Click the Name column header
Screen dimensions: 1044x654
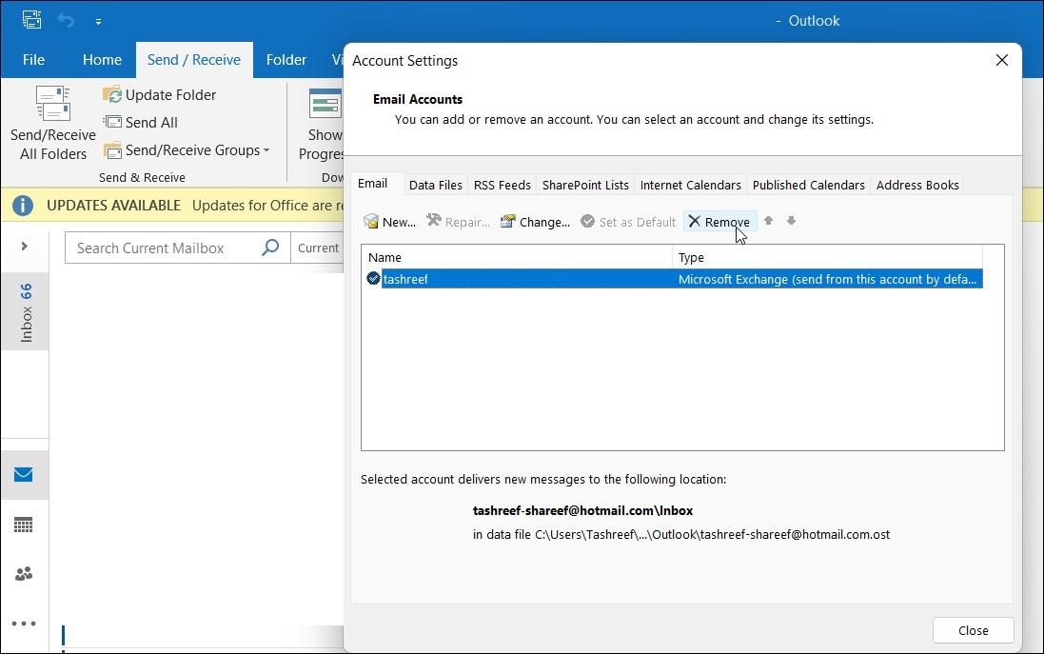[x=517, y=257]
